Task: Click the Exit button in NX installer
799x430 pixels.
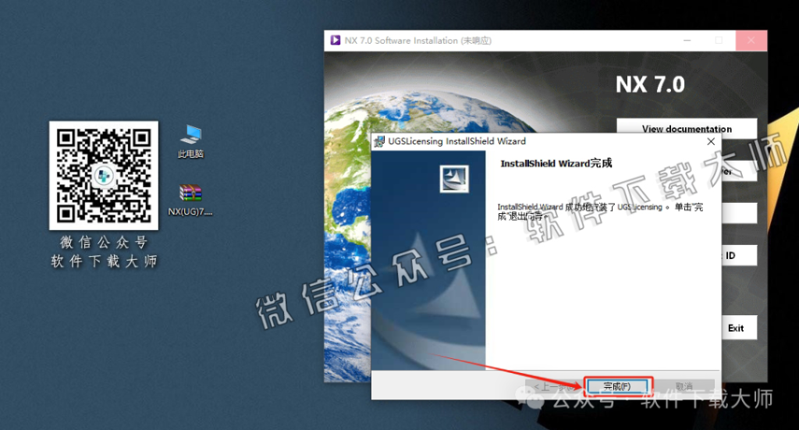Action: pos(738,329)
